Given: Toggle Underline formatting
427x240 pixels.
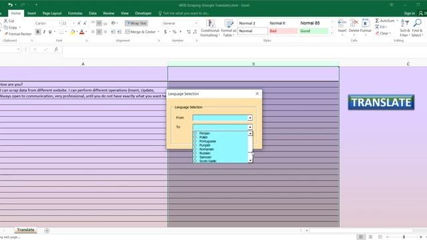Looking at the screenshot, I should (x=50, y=32).
